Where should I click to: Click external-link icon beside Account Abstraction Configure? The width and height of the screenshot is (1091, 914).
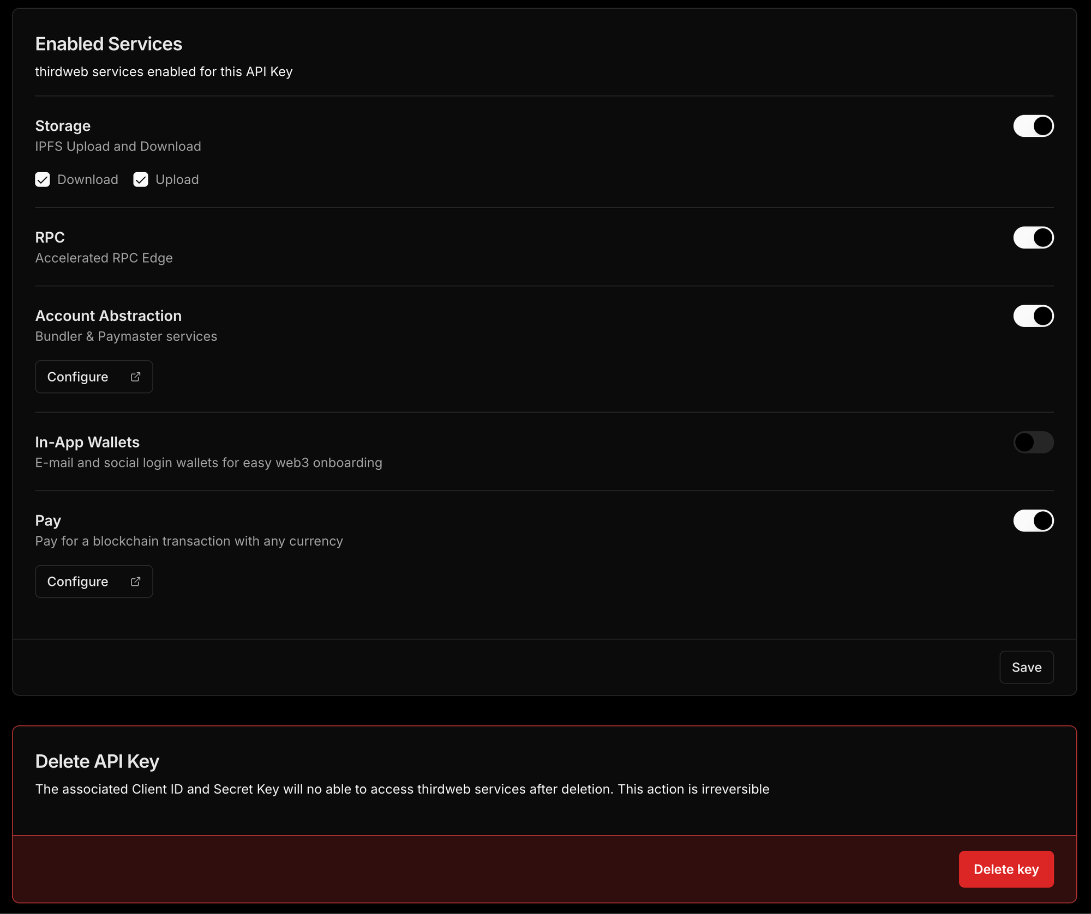tap(135, 377)
